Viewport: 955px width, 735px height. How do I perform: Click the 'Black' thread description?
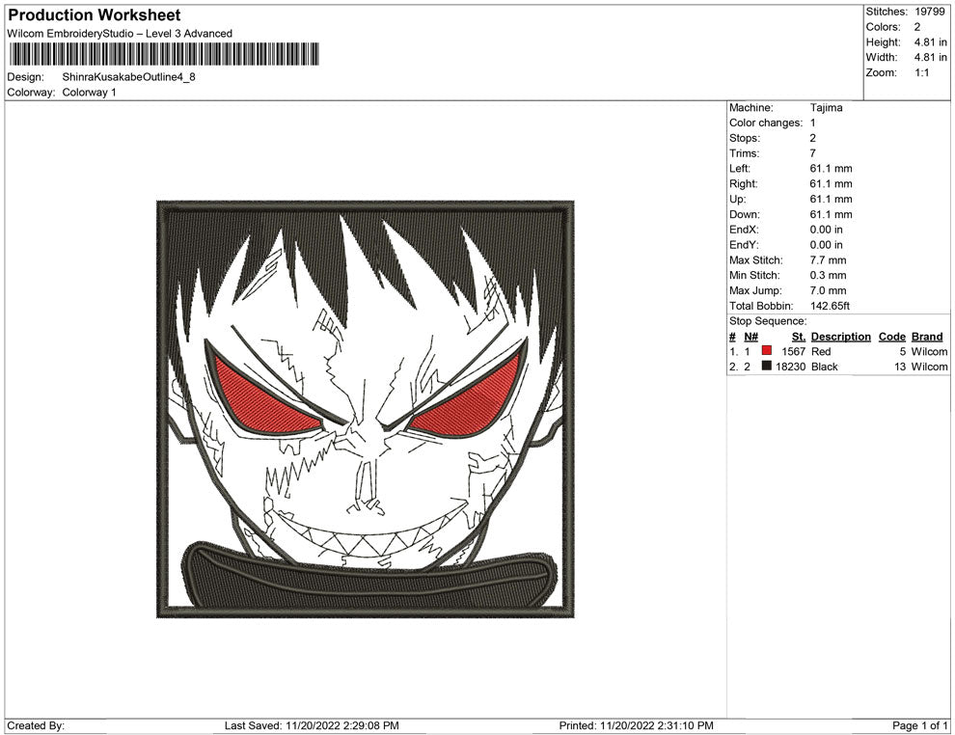[x=824, y=367]
